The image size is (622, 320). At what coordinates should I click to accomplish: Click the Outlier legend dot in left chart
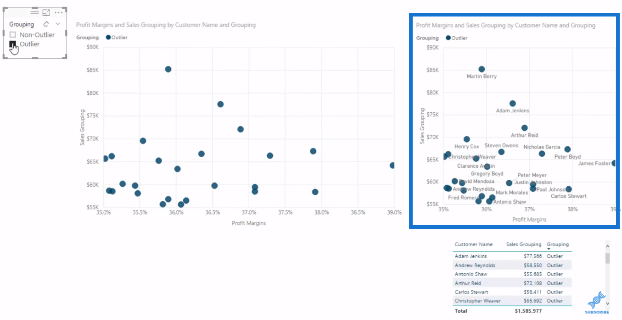[108, 38]
